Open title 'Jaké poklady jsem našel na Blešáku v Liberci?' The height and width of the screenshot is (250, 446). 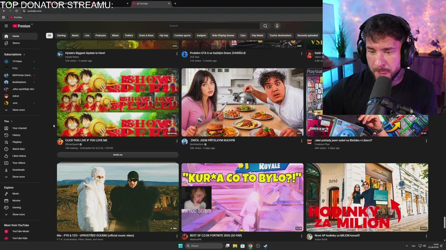[x=343, y=140]
